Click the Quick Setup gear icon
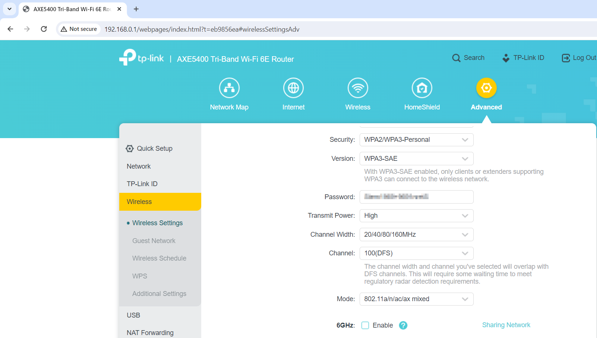 click(x=129, y=149)
